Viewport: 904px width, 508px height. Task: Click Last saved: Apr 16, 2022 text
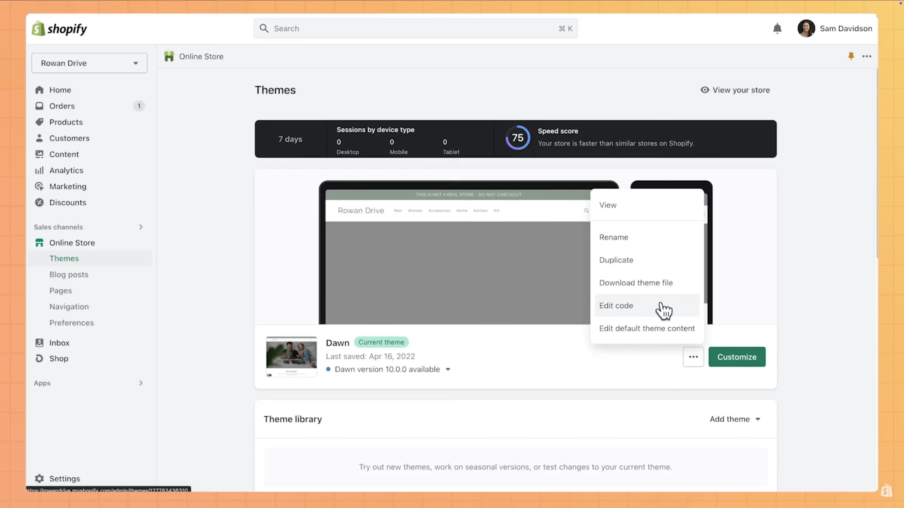370,356
